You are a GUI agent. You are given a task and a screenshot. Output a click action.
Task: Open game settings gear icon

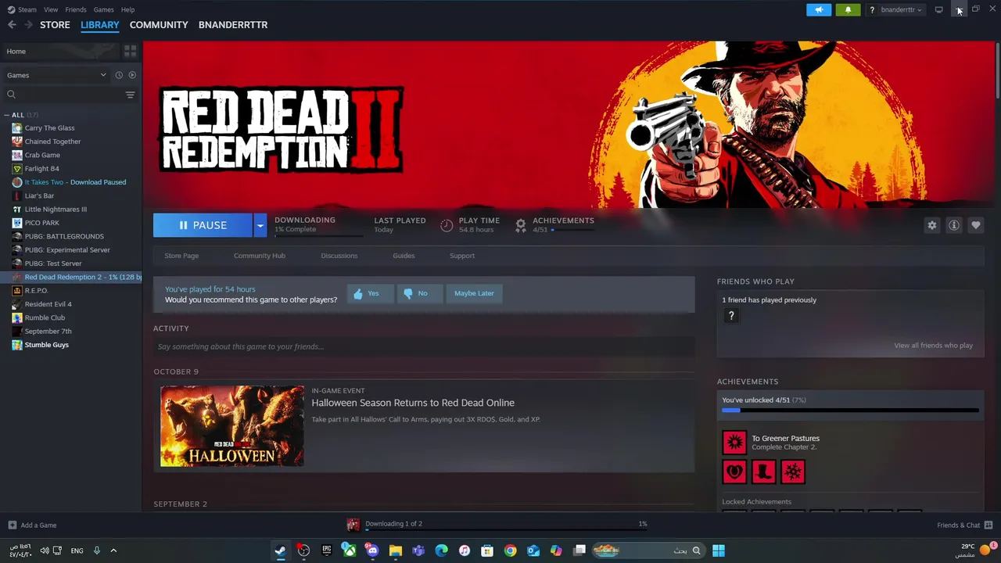point(931,225)
